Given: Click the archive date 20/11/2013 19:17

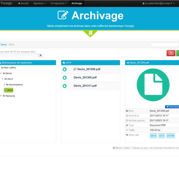Looking at the screenshot, I should 159,116.
